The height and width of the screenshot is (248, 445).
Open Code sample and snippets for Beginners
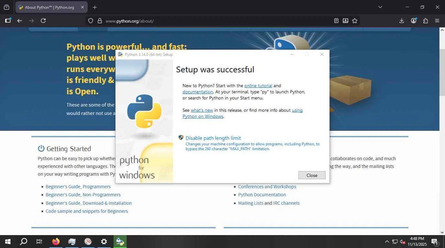click(87, 211)
